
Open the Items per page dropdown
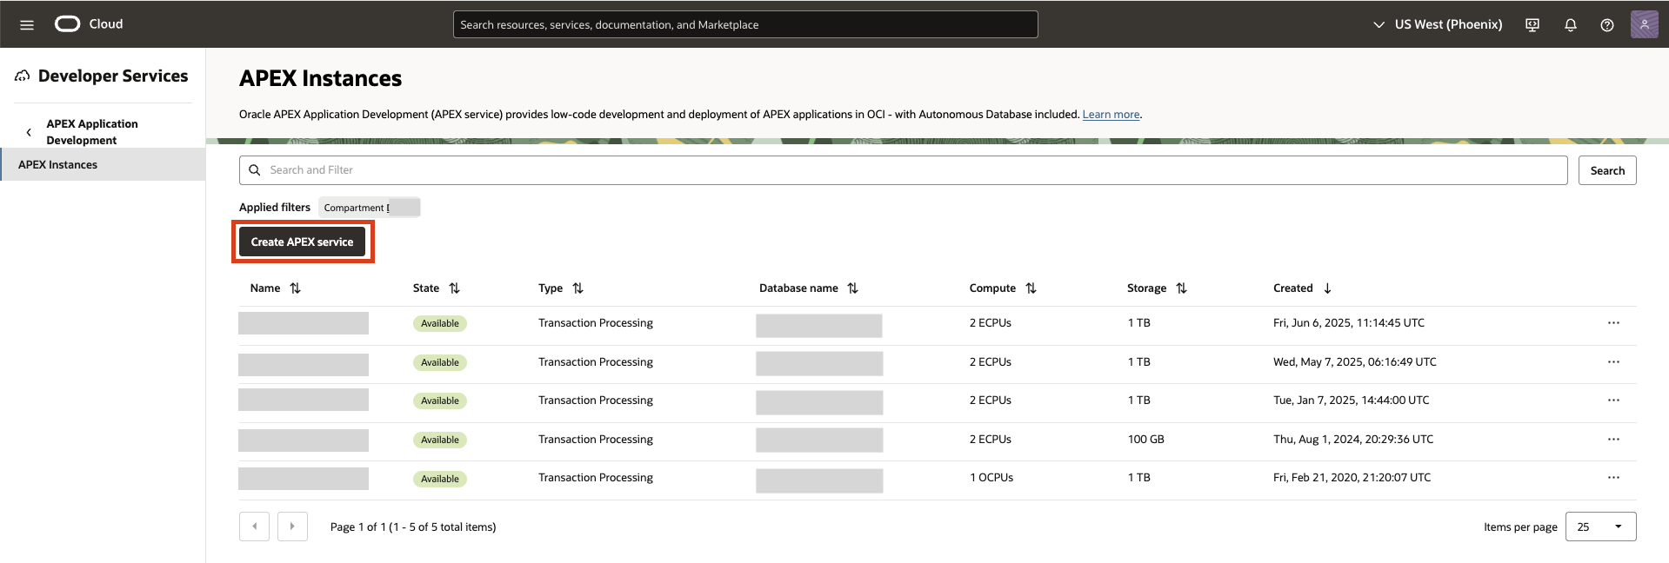pyautogui.click(x=1599, y=527)
